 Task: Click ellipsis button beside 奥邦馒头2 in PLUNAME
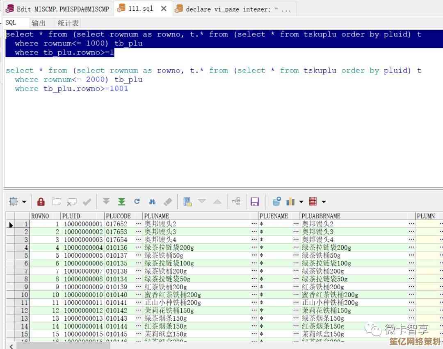[254, 224]
